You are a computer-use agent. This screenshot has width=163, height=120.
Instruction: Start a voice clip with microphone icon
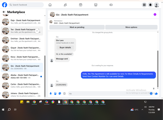tap(51, 93)
